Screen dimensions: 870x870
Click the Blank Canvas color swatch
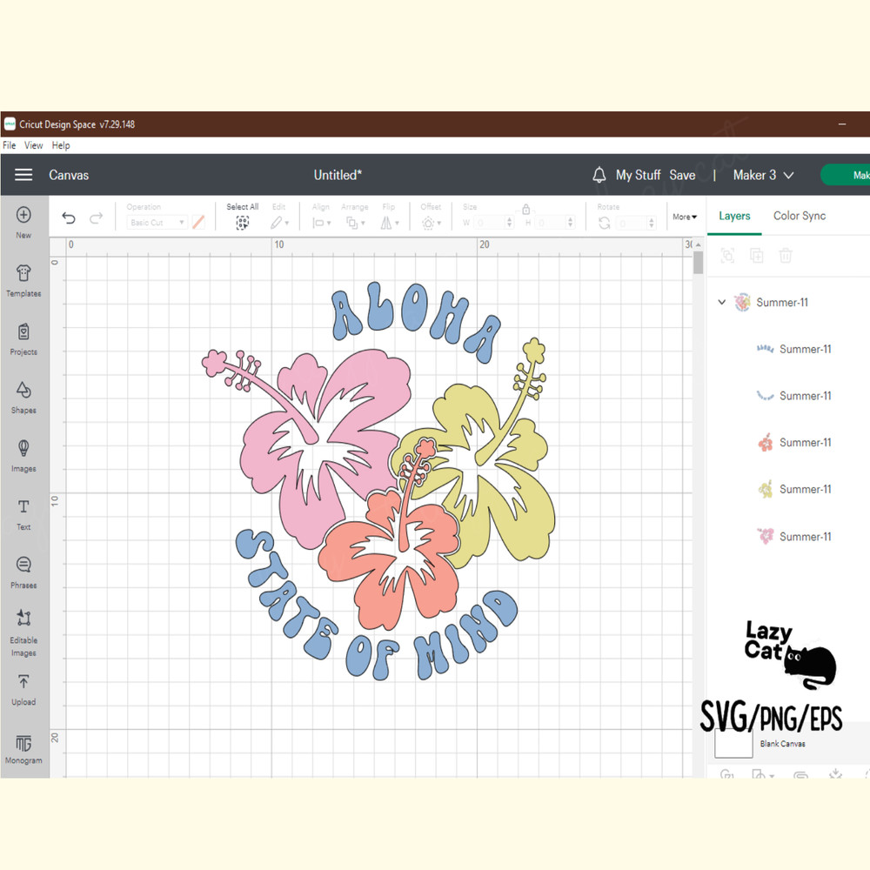[733, 744]
